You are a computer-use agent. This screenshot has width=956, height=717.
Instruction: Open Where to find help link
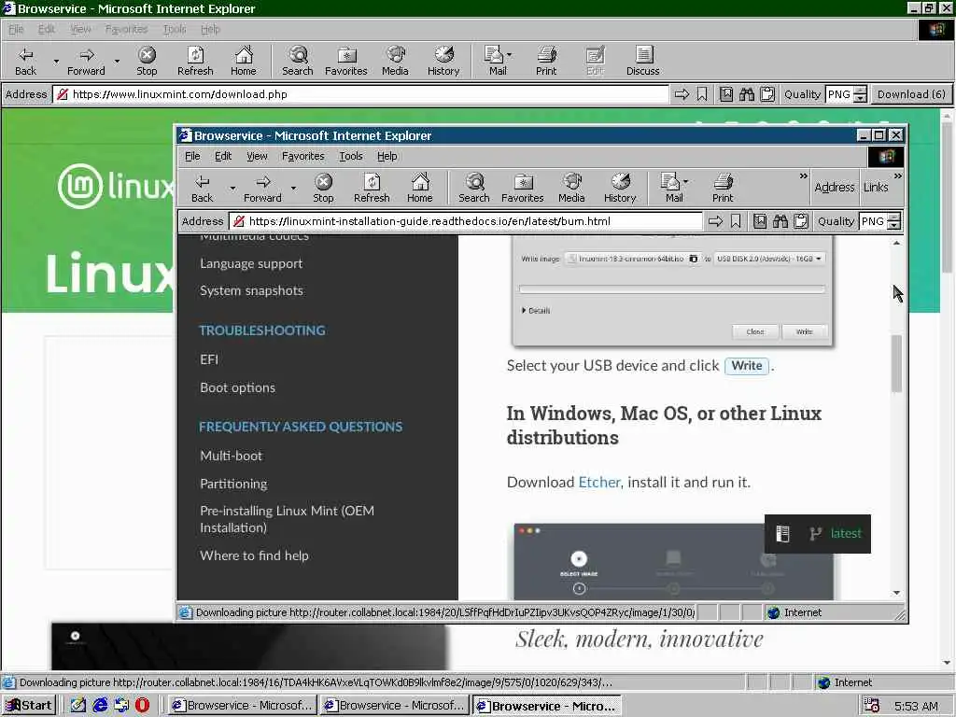coord(254,555)
